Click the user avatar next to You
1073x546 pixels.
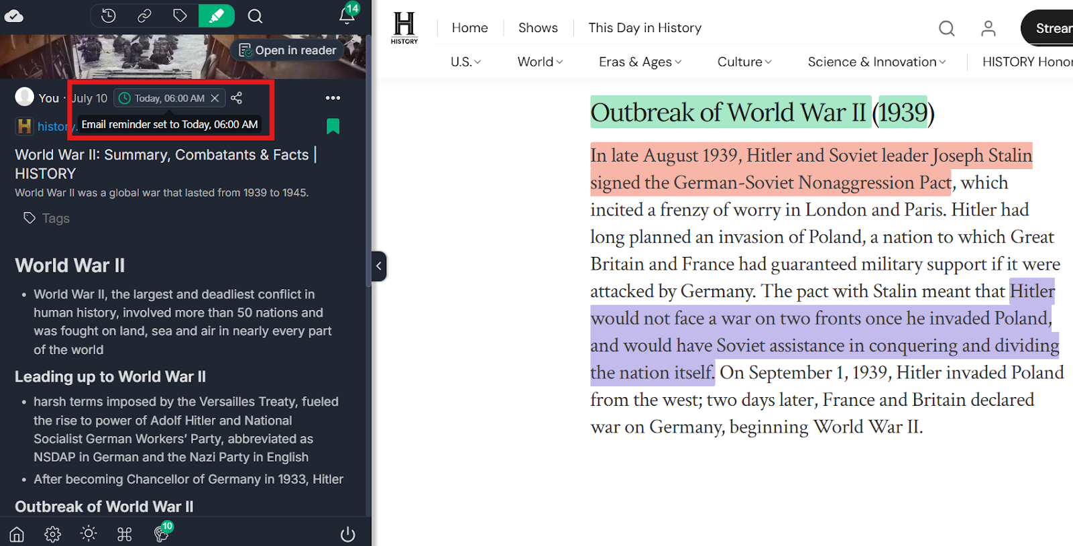click(25, 97)
